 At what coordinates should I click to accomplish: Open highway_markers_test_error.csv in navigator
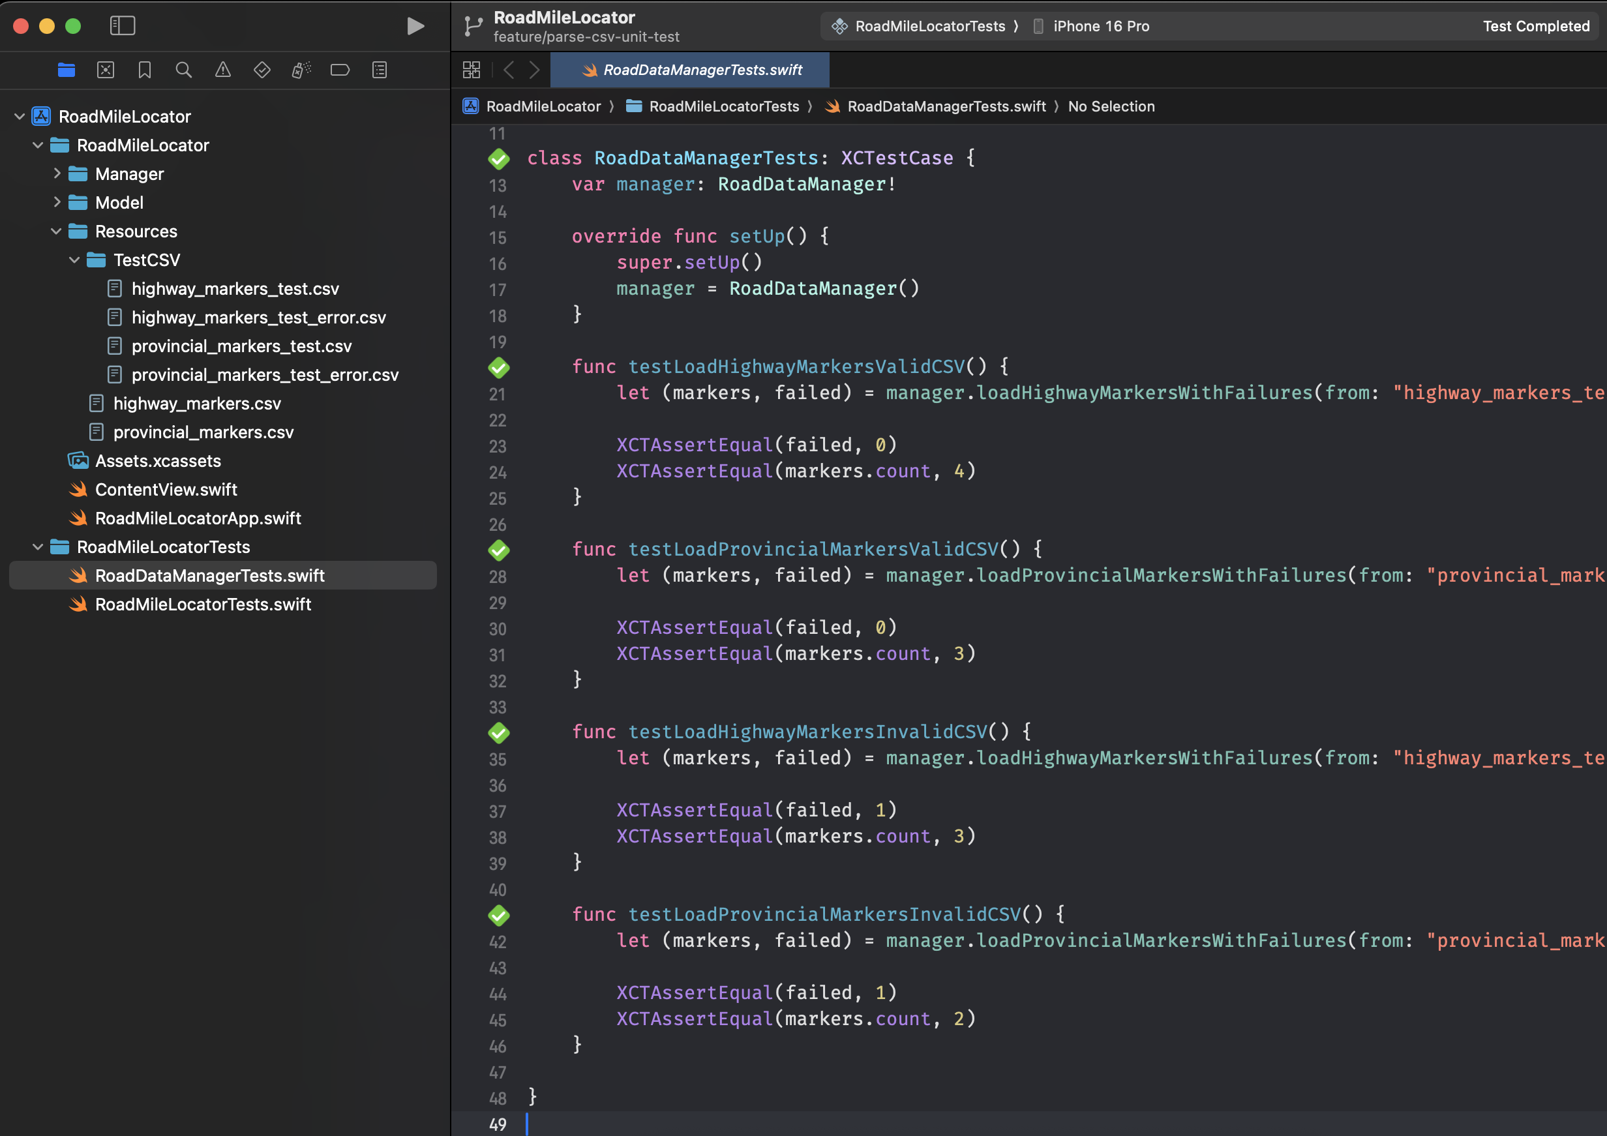tap(258, 318)
